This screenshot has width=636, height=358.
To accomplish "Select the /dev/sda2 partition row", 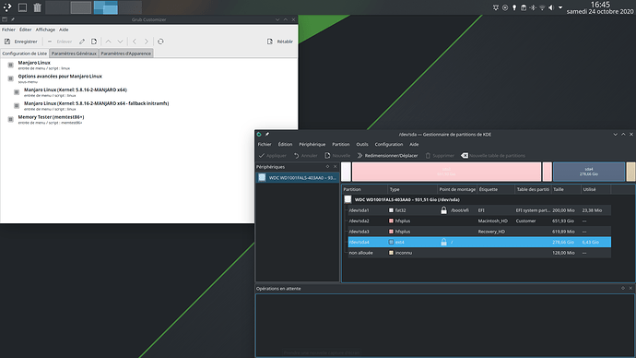I will click(479, 221).
